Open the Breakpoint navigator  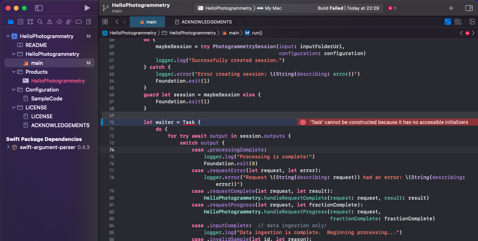tap(79, 21)
